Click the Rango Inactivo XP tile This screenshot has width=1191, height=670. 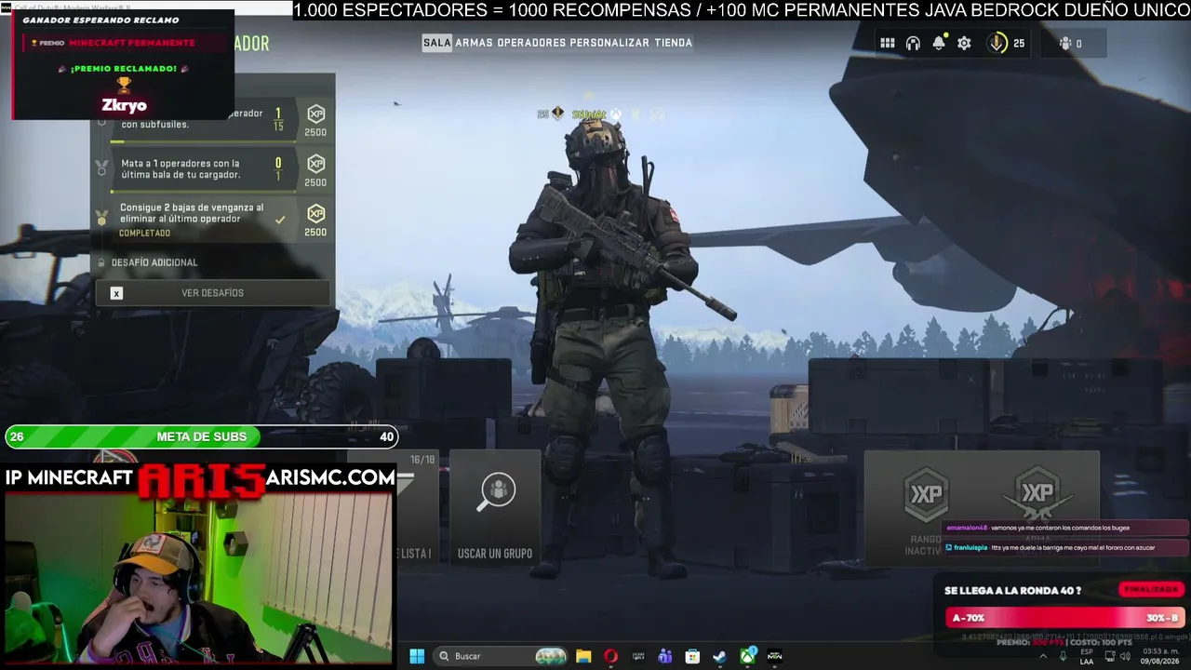(924, 508)
